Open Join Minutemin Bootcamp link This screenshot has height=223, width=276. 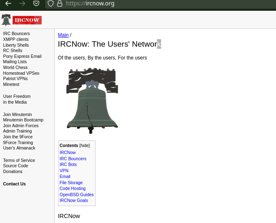(x=23, y=120)
